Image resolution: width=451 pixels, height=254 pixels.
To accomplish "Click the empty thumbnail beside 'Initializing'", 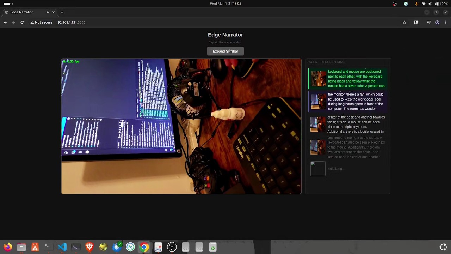I will [317, 169].
